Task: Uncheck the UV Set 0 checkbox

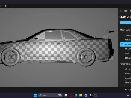Action: [122, 44]
